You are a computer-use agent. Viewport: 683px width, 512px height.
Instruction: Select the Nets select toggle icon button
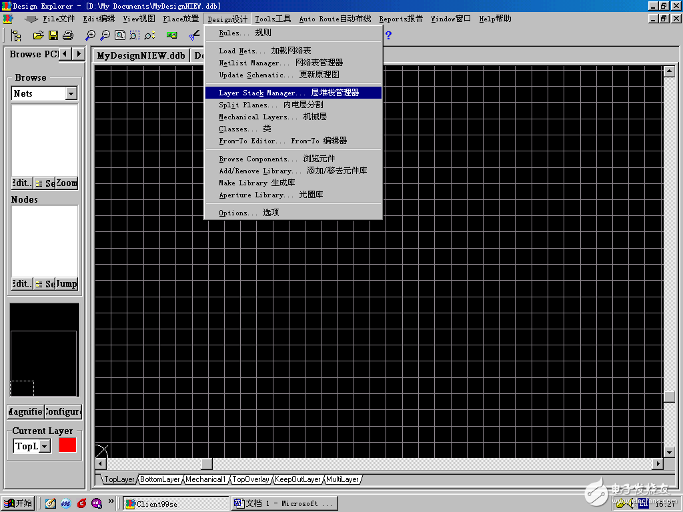click(x=43, y=183)
